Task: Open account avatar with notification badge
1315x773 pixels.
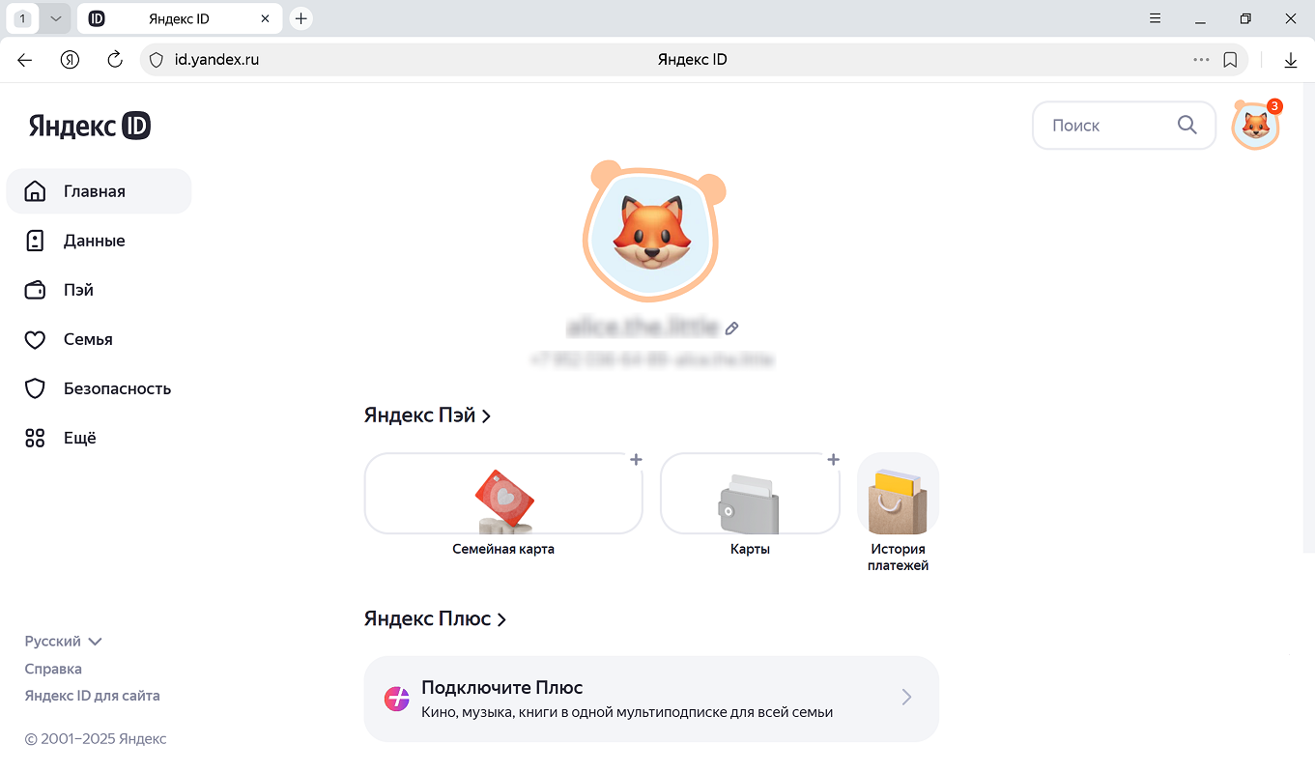Action: pos(1255,126)
